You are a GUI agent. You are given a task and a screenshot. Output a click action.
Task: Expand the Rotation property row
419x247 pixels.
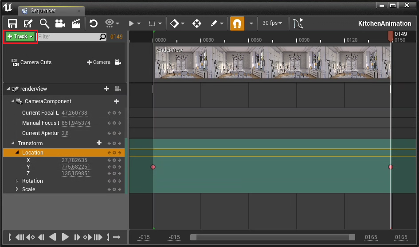[17, 181]
